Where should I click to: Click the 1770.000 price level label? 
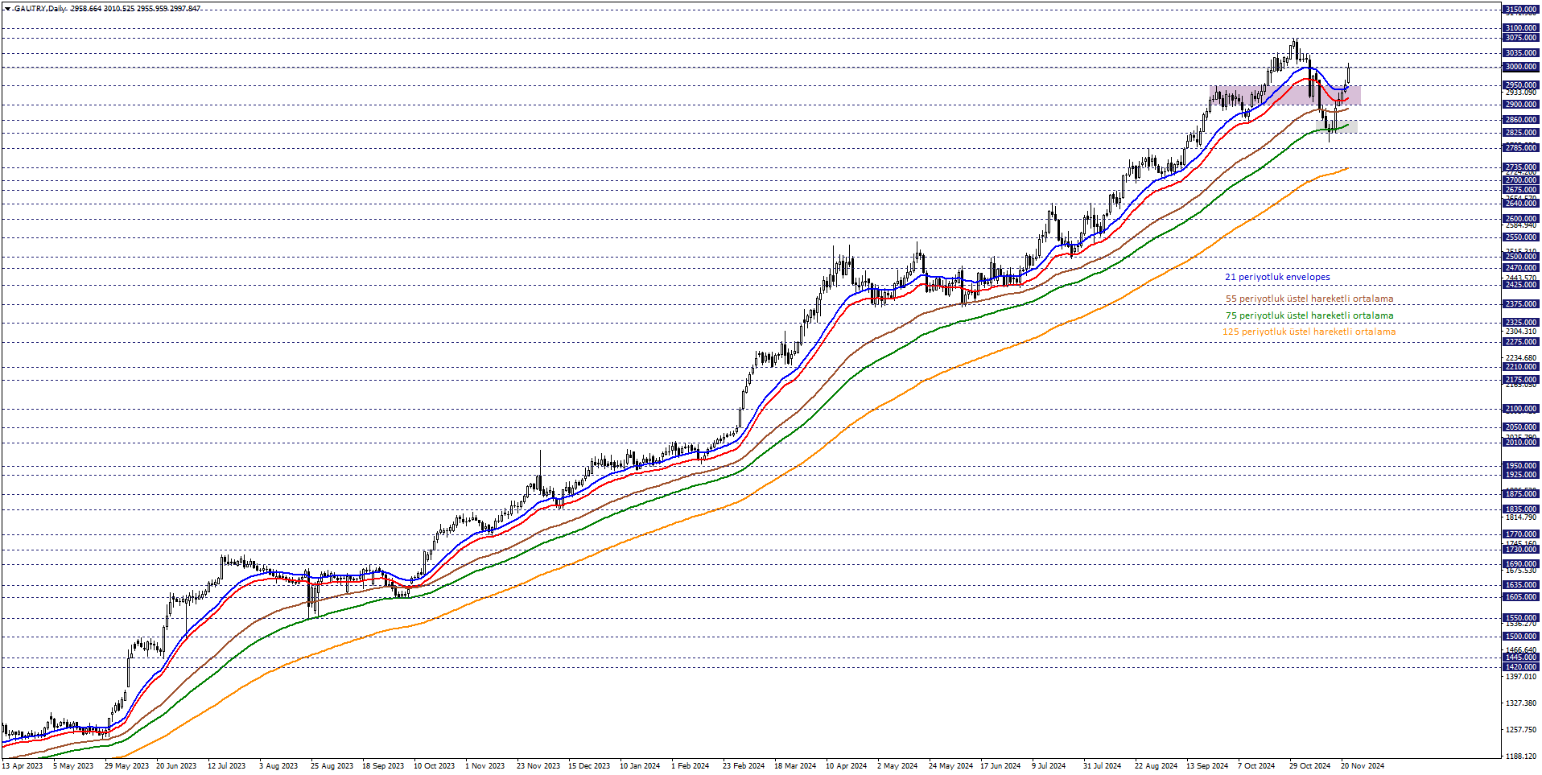[1520, 534]
